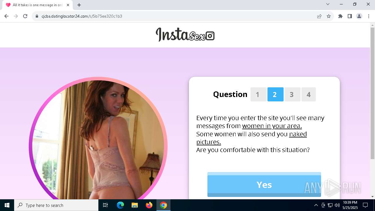Open the volume tray icon
375x211 pixels.
tap(337, 205)
